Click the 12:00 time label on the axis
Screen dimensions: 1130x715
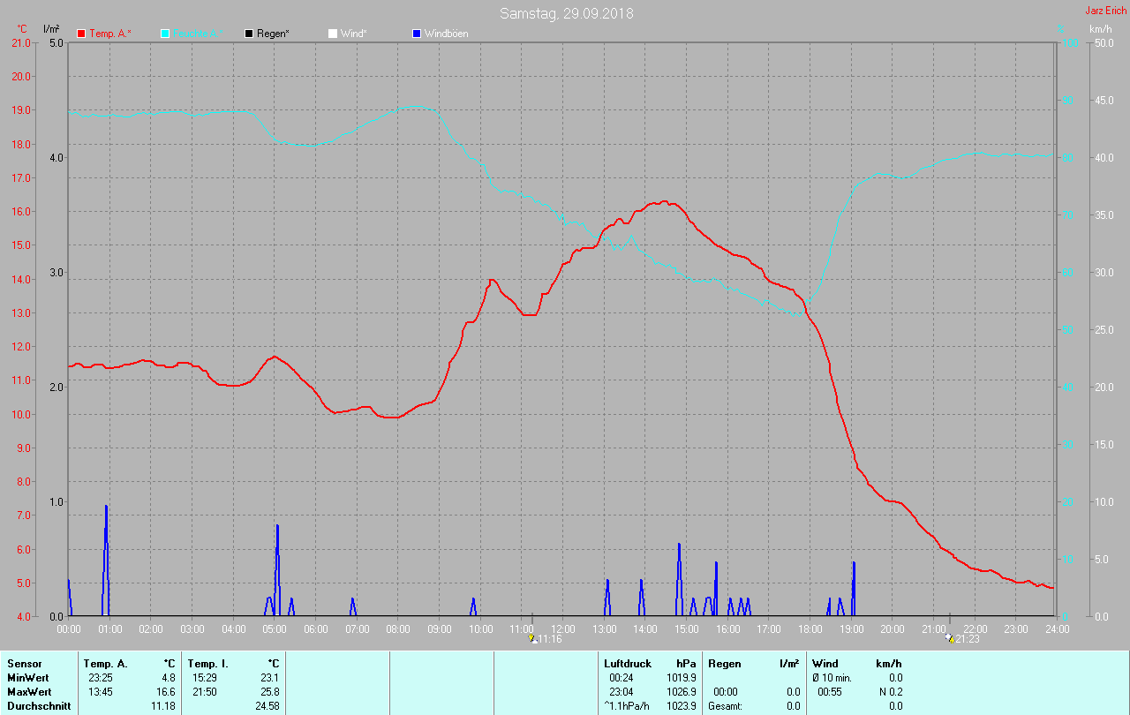[563, 629]
